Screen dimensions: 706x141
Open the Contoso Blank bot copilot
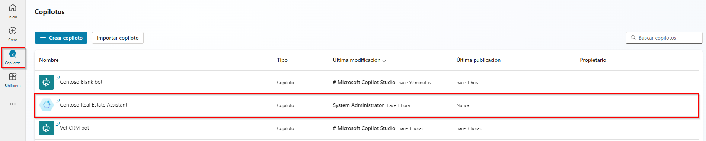[81, 82]
